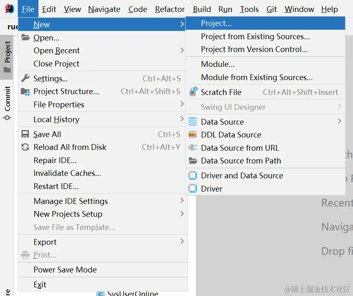Click the Scratch File document icon

click(193, 92)
